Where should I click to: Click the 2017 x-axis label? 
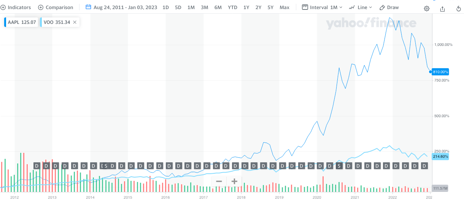point(203,198)
